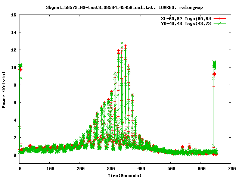Screen dimensions: 239x179
Task: Click the green YR legend line sample
Action: 220,23
